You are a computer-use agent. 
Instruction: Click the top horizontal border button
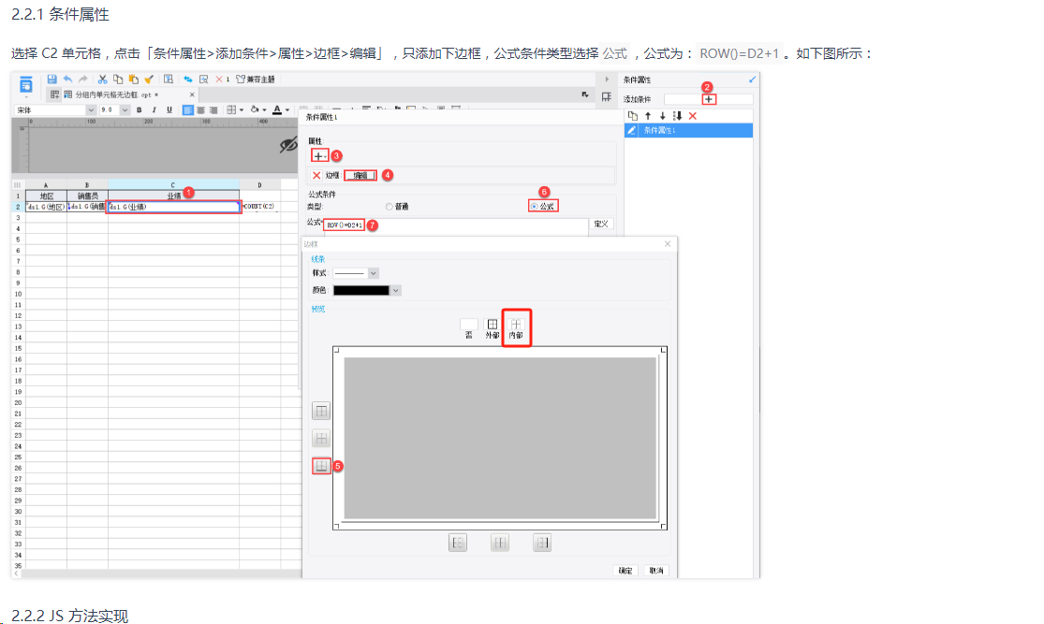[321, 411]
